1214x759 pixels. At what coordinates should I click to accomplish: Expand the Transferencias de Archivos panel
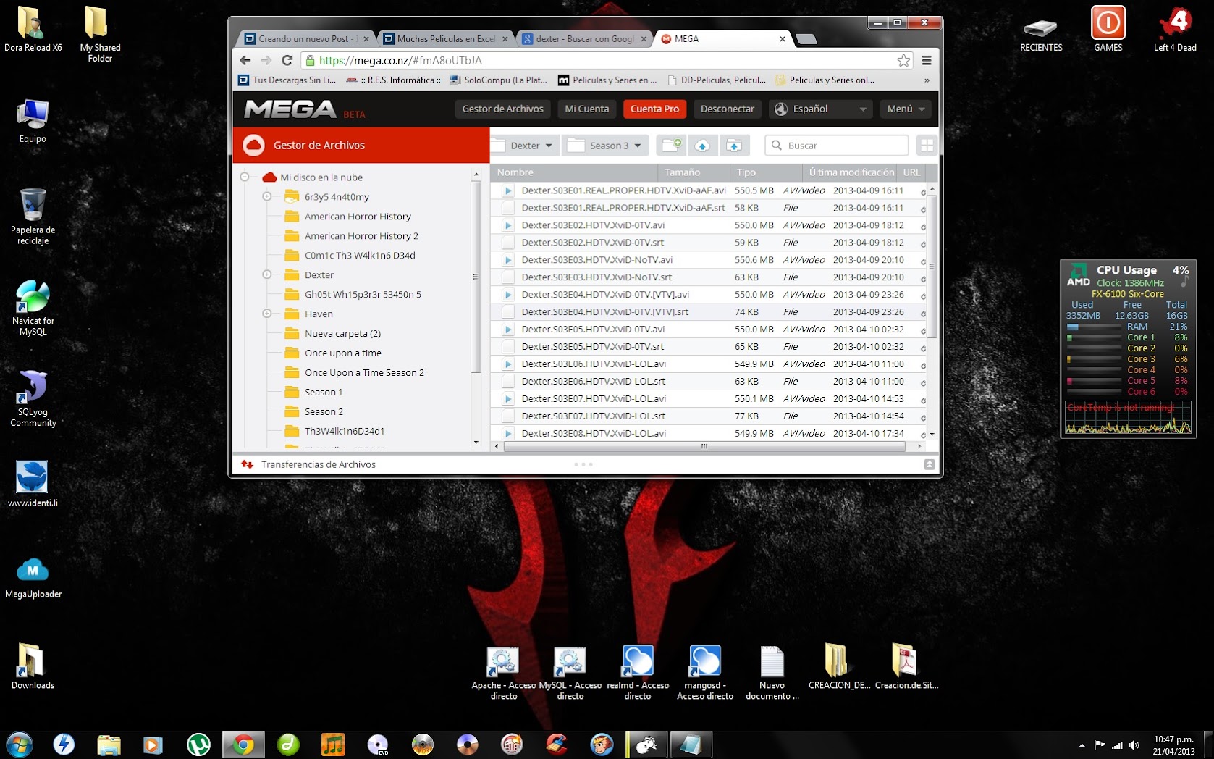click(930, 465)
